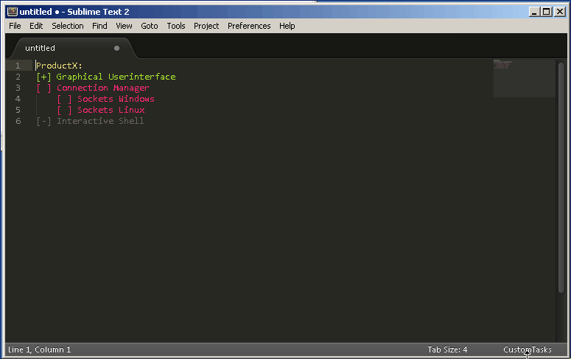Viewport: 571px width, 359px height.
Task: Click the [+] marker before Graphical Userinterface
Action: tap(43, 77)
